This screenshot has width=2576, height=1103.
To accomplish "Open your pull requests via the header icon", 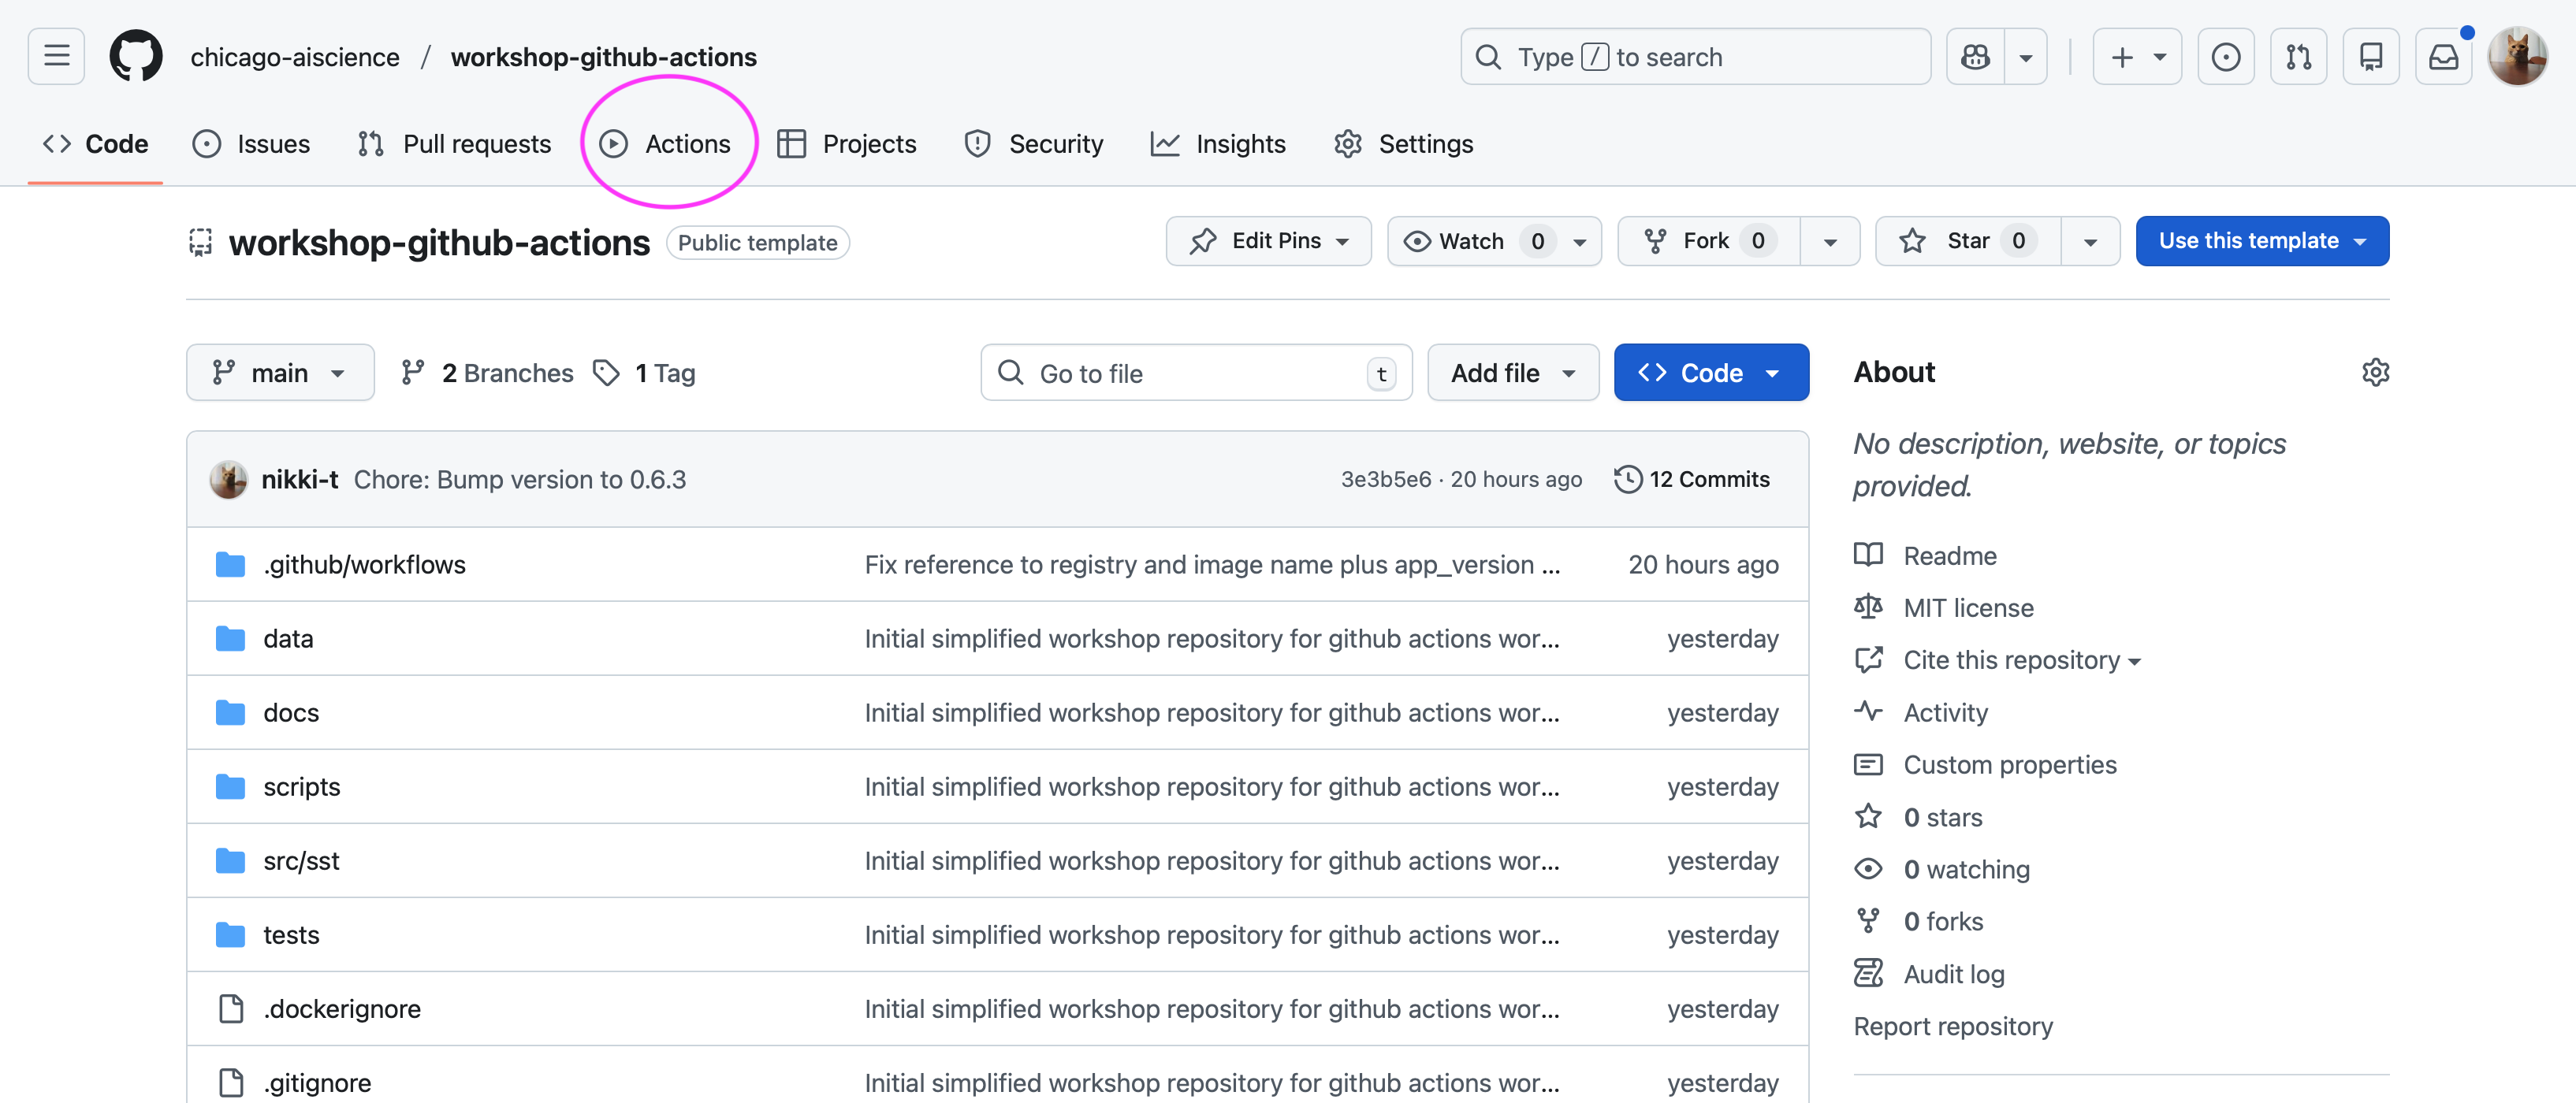I will point(2298,56).
